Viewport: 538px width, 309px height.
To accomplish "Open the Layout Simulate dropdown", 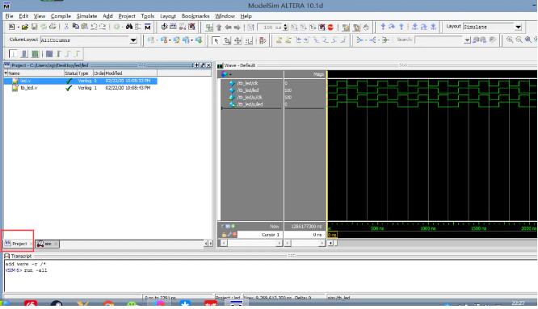I will pos(518,27).
